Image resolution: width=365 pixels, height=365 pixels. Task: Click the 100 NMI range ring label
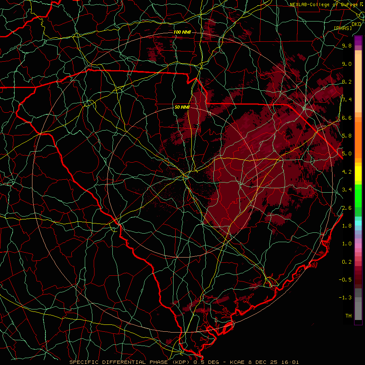click(x=182, y=32)
